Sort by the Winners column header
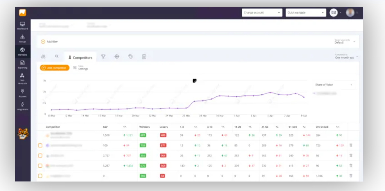 [144, 127]
